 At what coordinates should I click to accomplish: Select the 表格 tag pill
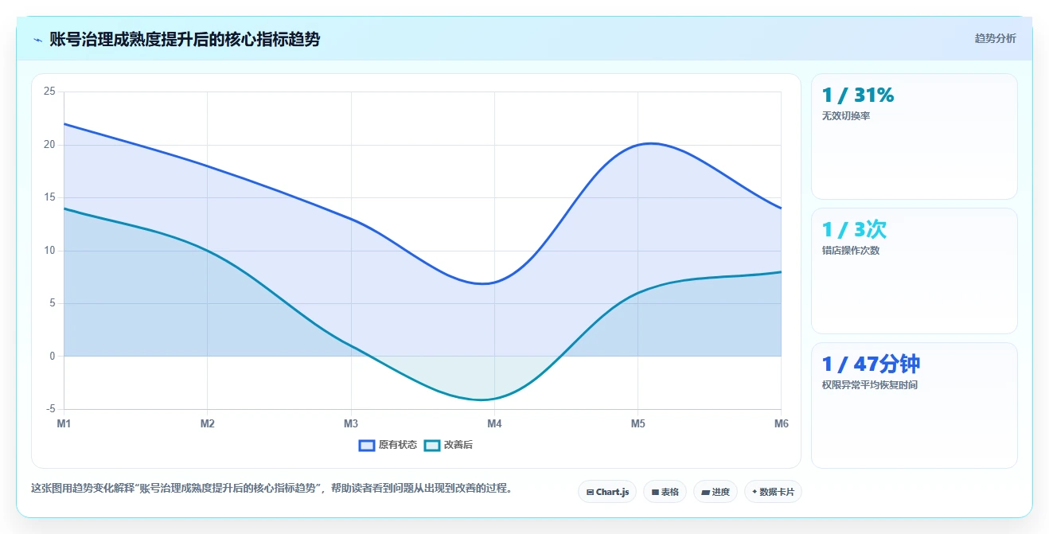coord(665,492)
